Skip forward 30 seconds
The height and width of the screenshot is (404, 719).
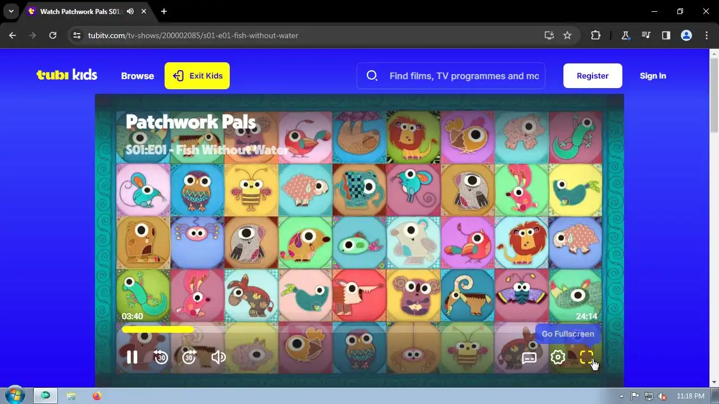click(x=189, y=357)
